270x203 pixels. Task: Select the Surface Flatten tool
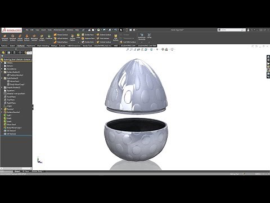click(73, 38)
